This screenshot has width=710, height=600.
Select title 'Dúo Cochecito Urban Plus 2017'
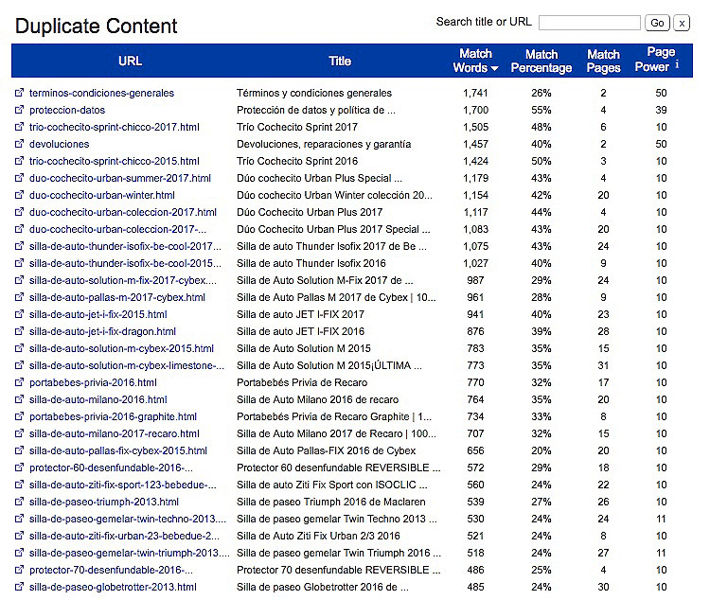click(310, 212)
